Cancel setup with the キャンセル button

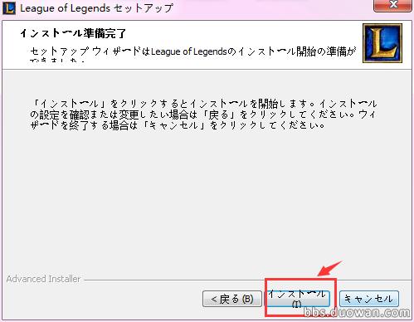[x=369, y=299]
